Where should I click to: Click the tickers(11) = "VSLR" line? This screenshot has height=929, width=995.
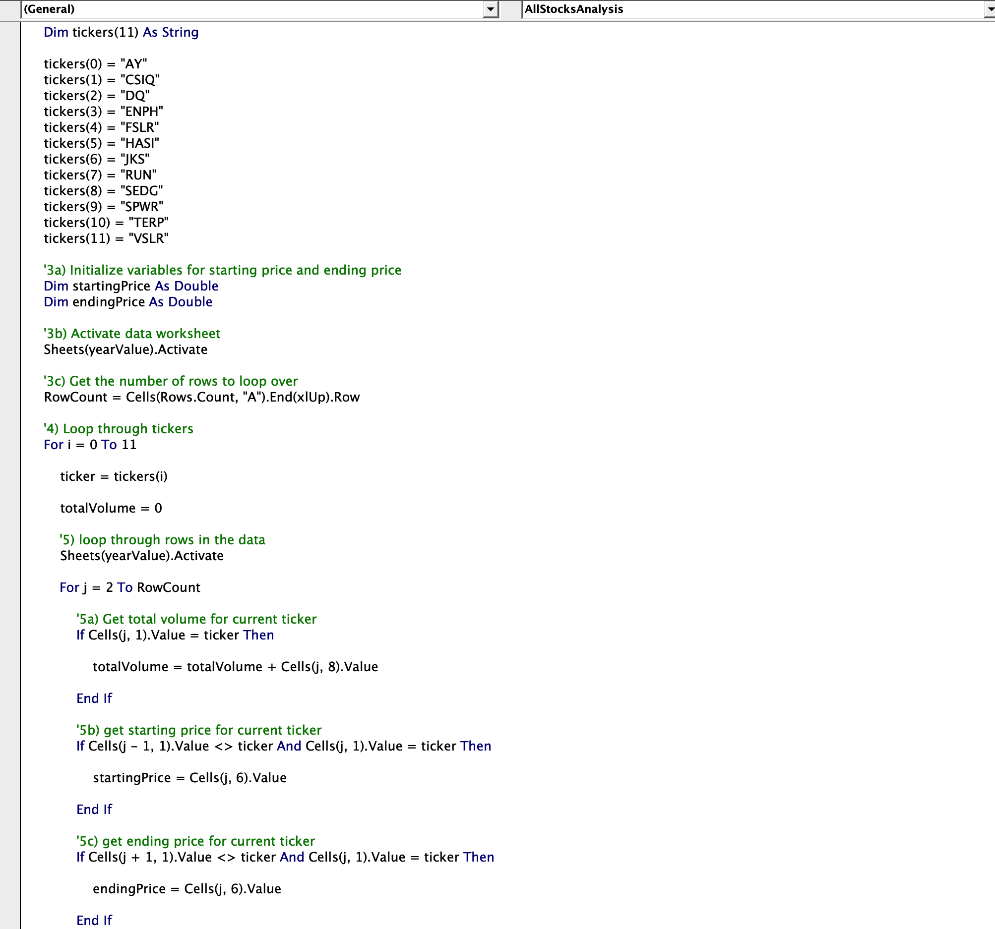pyautogui.click(x=106, y=238)
